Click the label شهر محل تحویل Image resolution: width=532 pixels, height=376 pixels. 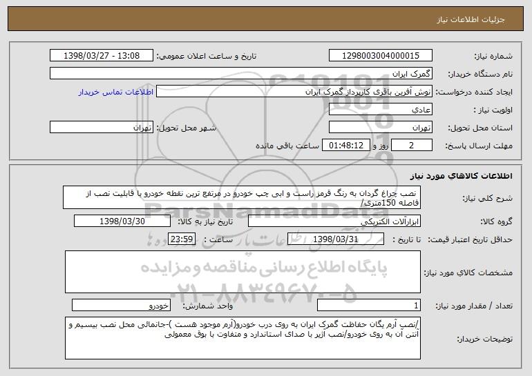coord(188,128)
